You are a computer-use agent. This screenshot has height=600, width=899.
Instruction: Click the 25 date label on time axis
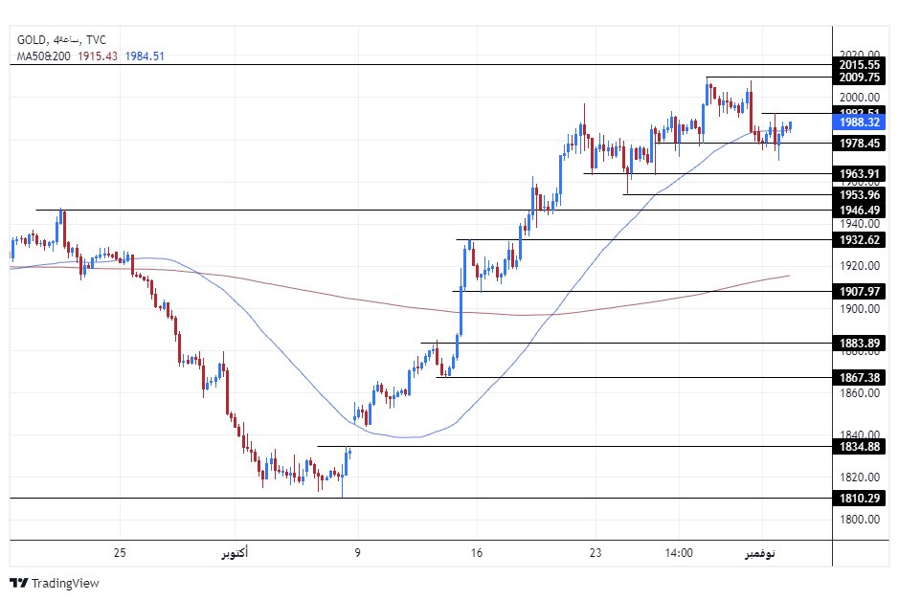point(120,553)
